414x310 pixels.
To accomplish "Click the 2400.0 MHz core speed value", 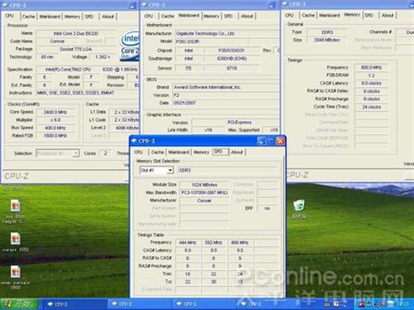I will (x=55, y=112).
